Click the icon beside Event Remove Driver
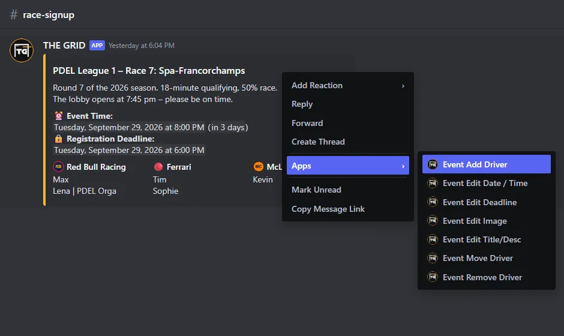564x336 pixels. pyautogui.click(x=433, y=277)
